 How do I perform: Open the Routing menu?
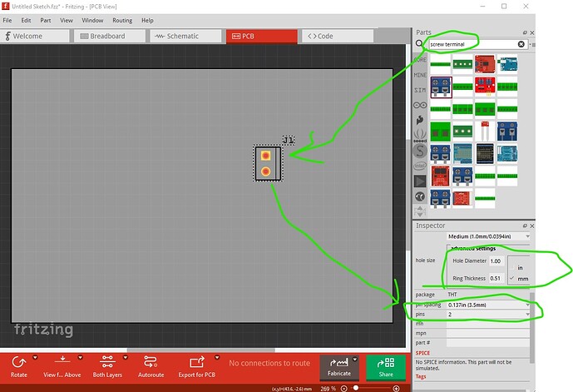point(122,21)
